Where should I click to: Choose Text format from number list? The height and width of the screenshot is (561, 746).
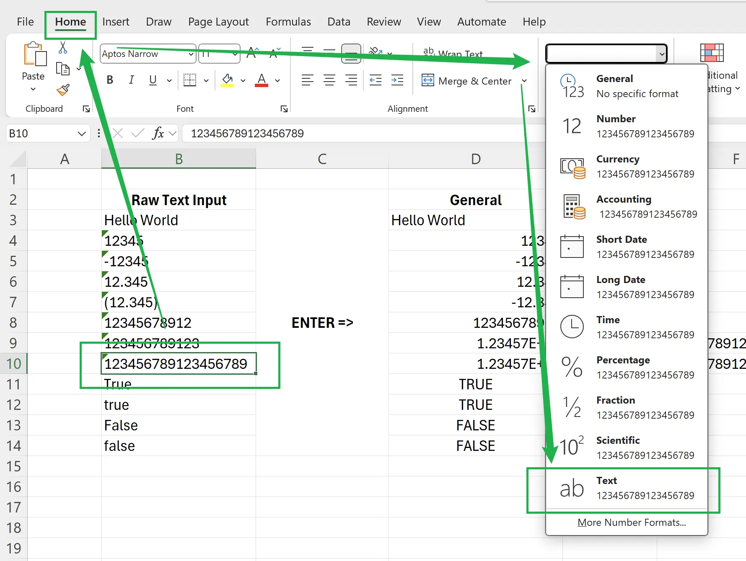click(x=626, y=488)
